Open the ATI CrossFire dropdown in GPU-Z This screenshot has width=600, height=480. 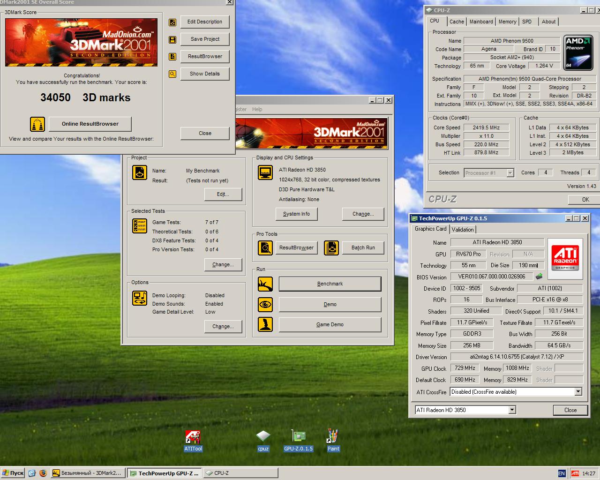click(x=578, y=392)
